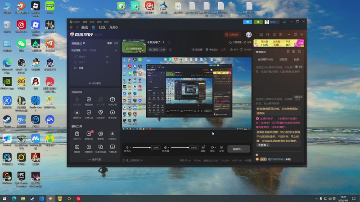Toggle 开播提醒 stream reminder bell
This screenshot has height=202, width=360.
(235, 42)
